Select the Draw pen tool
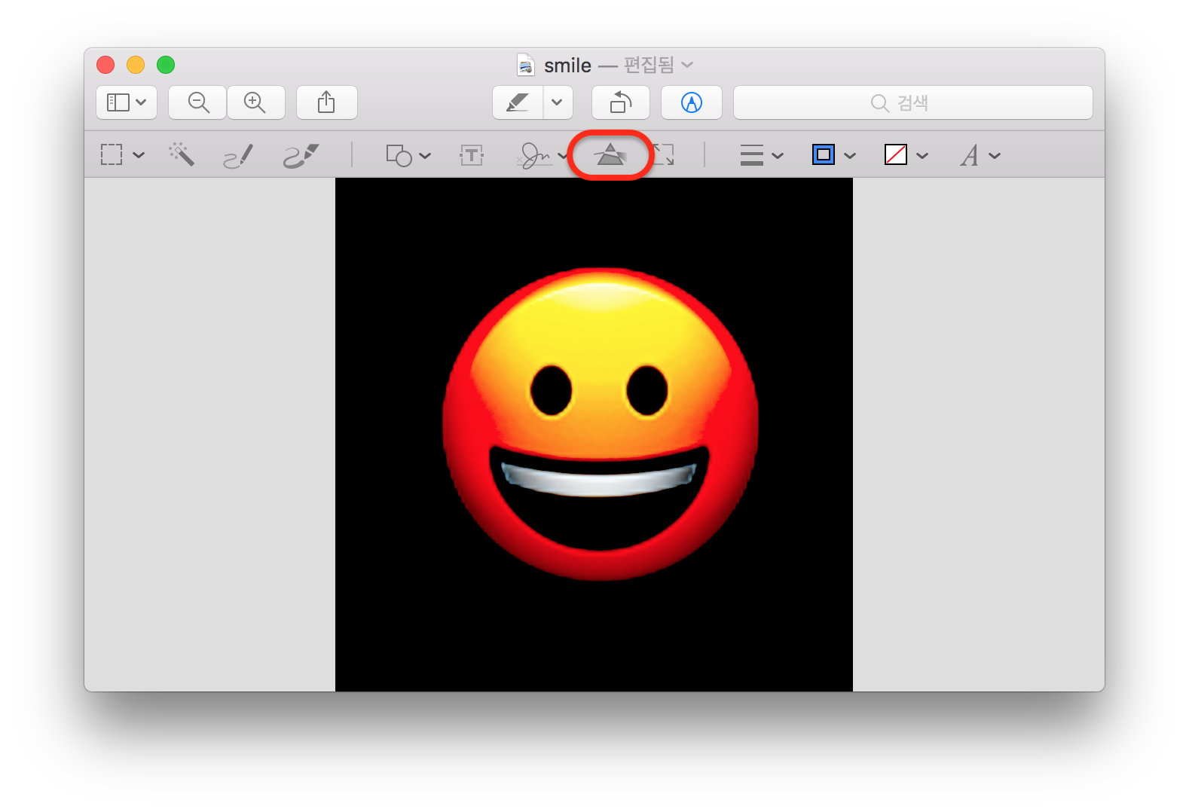 (x=301, y=156)
